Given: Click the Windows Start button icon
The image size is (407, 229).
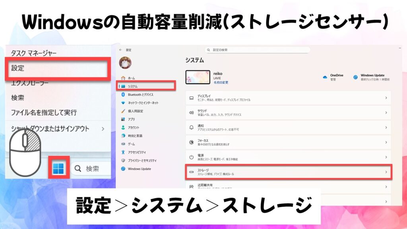Looking at the screenshot, I should point(58,169).
